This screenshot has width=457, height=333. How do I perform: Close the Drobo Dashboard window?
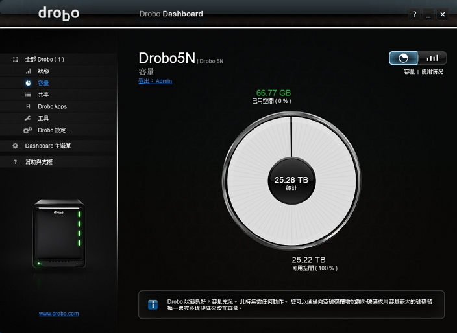(443, 14)
